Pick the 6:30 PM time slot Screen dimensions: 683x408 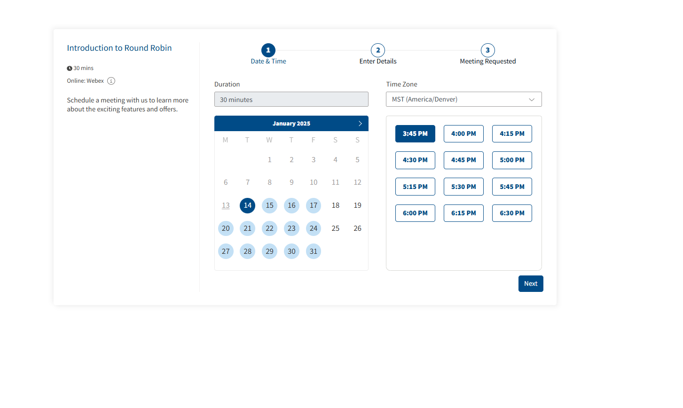(x=512, y=213)
